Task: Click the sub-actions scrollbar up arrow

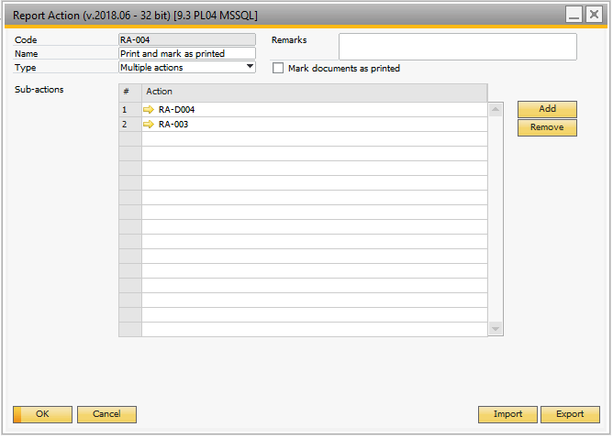Action: (x=496, y=109)
